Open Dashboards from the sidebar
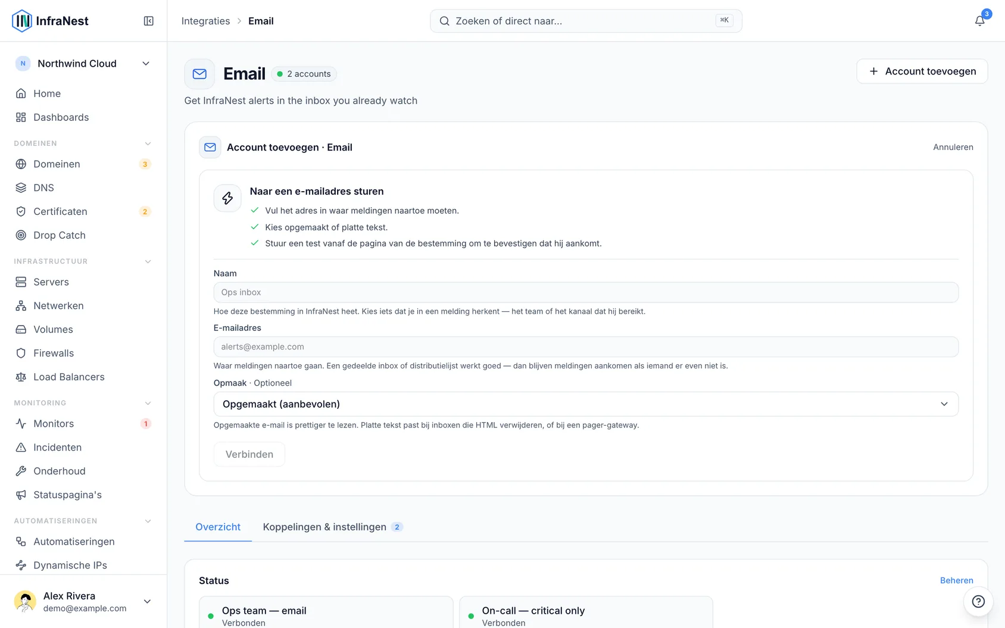 [83, 117]
